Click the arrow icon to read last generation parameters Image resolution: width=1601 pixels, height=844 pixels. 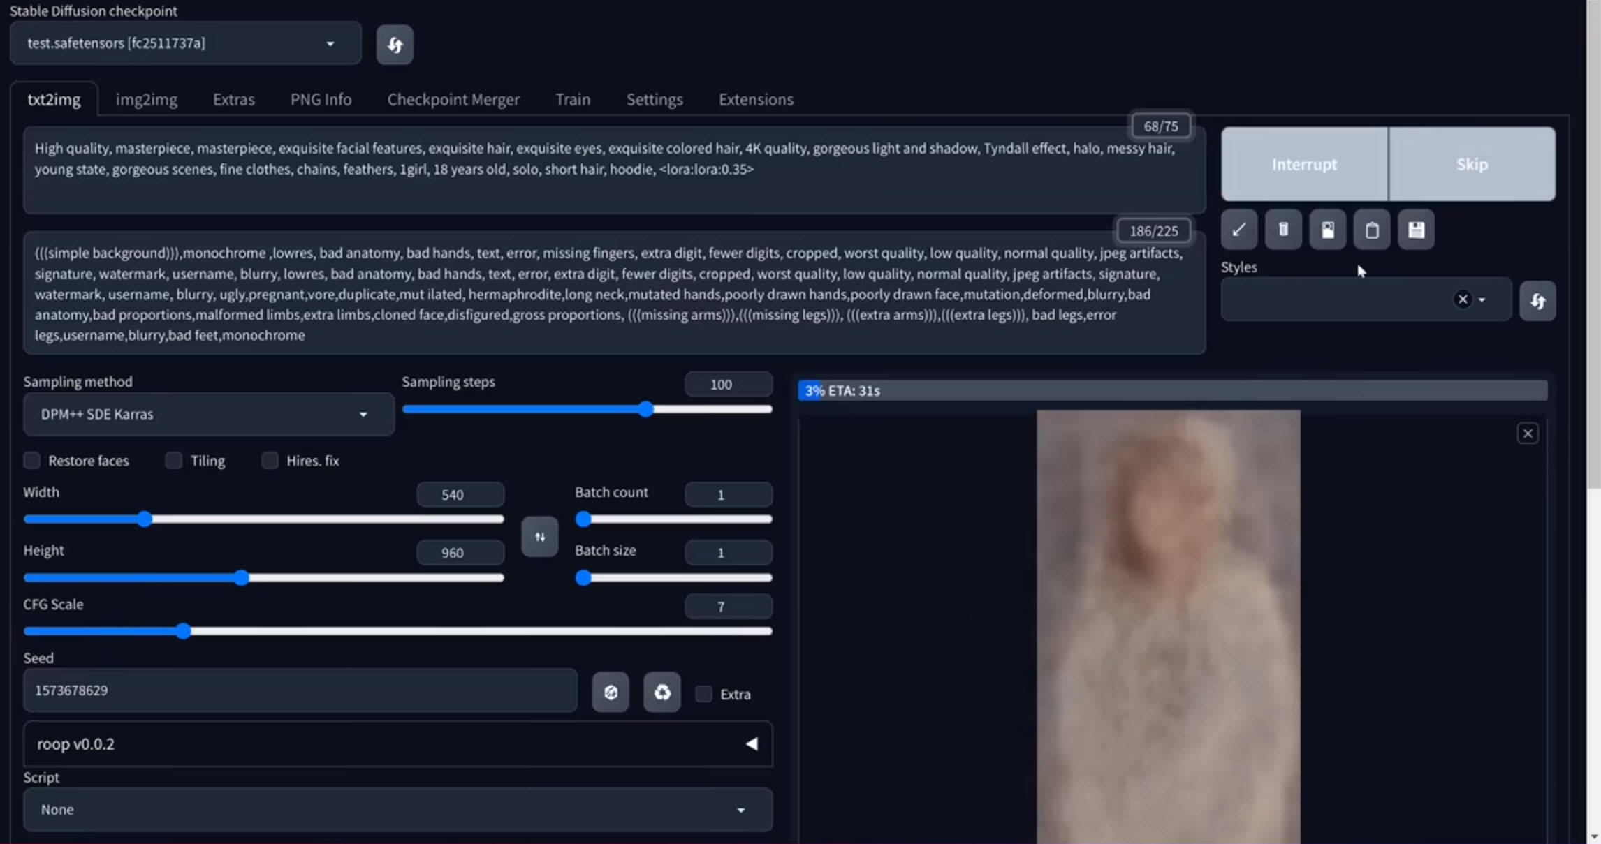1238,230
